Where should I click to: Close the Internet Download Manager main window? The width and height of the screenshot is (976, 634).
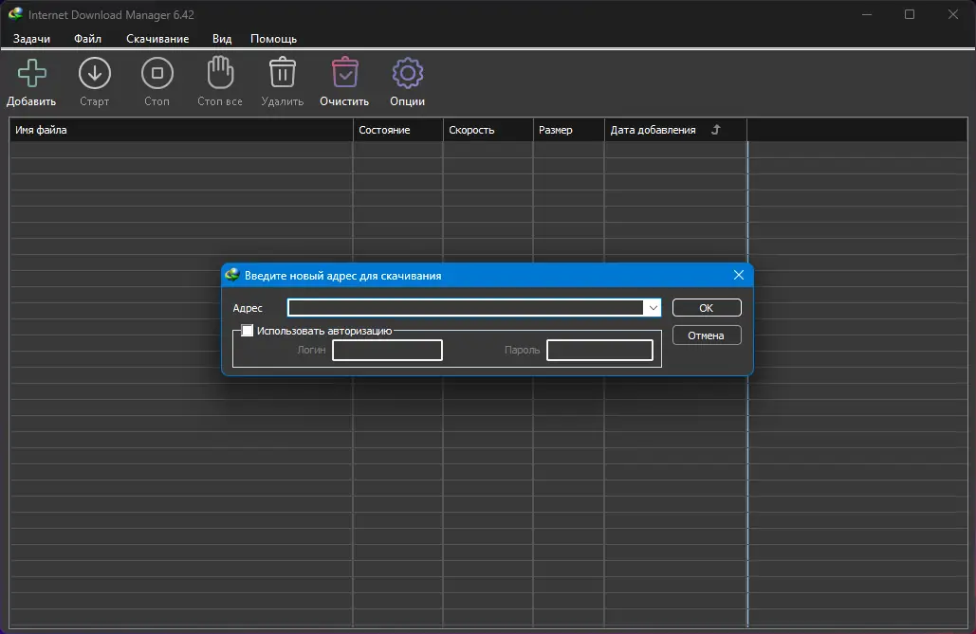pyautogui.click(x=953, y=14)
